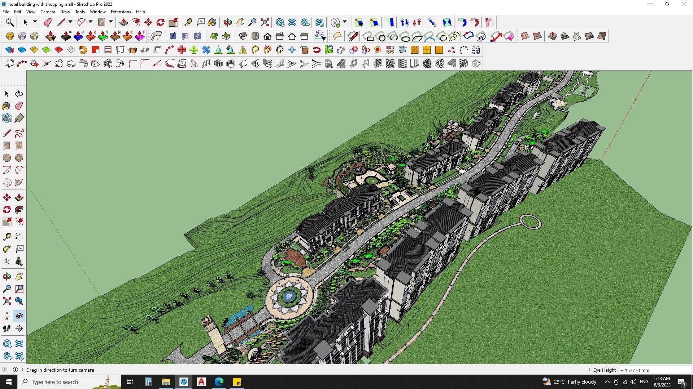Pick the Offset tool in left toolbar

pos(19,222)
